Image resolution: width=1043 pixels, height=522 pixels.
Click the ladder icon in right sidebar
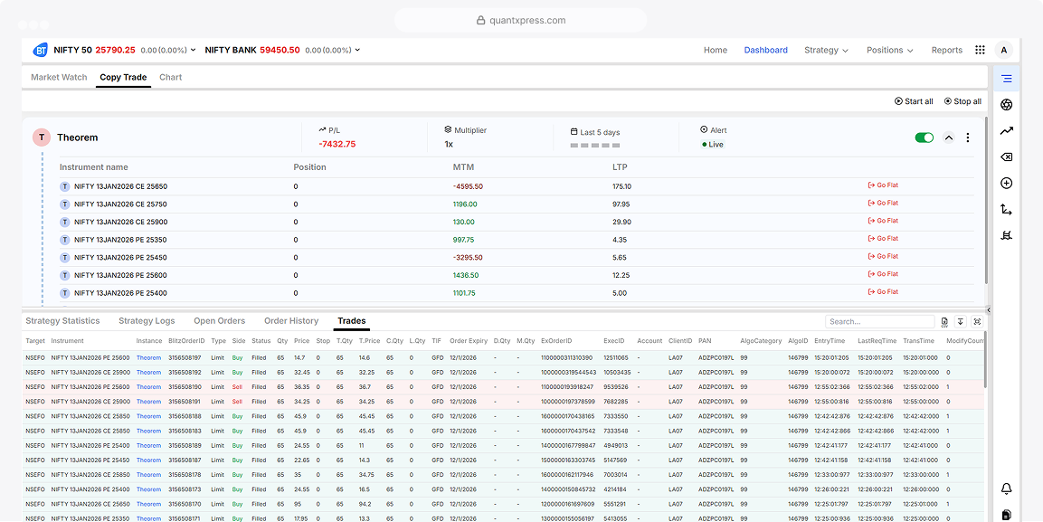tap(1007, 235)
